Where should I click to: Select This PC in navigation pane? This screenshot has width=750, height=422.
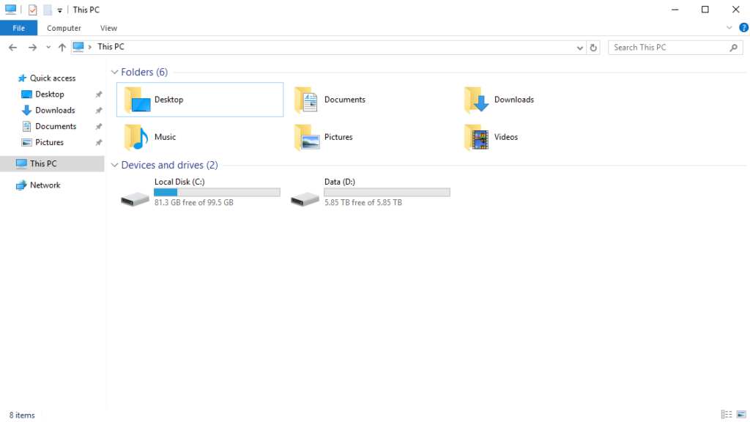[52, 163]
